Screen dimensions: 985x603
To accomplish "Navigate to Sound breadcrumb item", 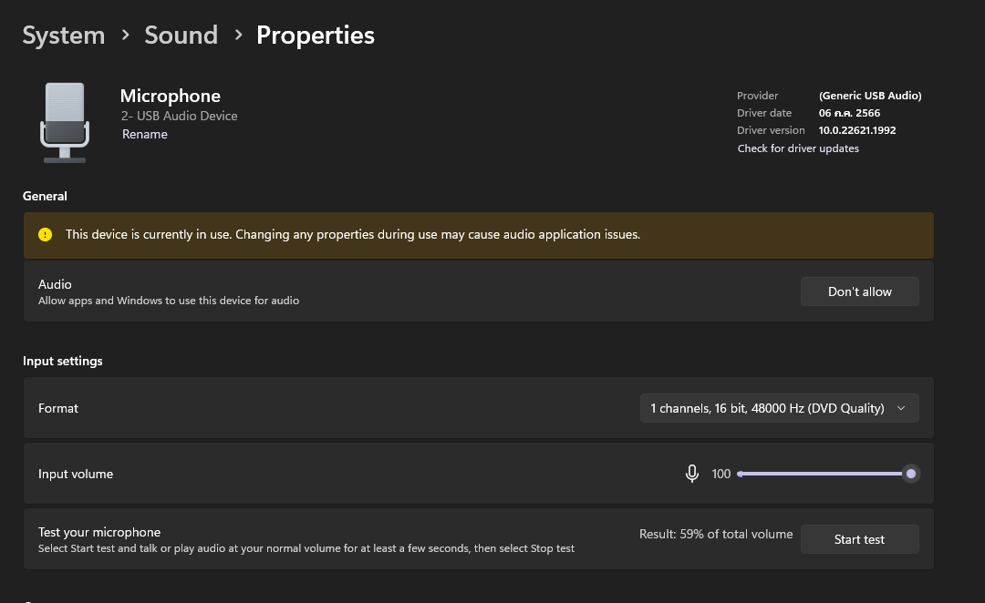I will pyautogui.click(x=181, y=36).
